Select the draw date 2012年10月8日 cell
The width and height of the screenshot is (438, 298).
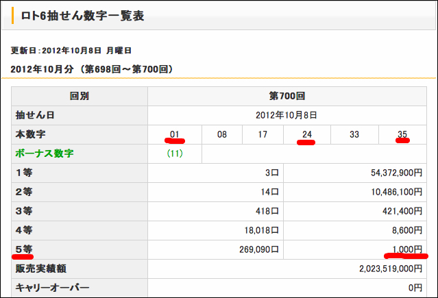pyautogui.click(x=287, y=115)
